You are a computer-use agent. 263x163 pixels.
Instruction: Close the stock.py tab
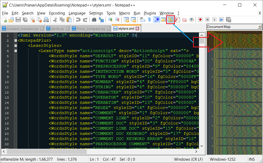[67, 29]
